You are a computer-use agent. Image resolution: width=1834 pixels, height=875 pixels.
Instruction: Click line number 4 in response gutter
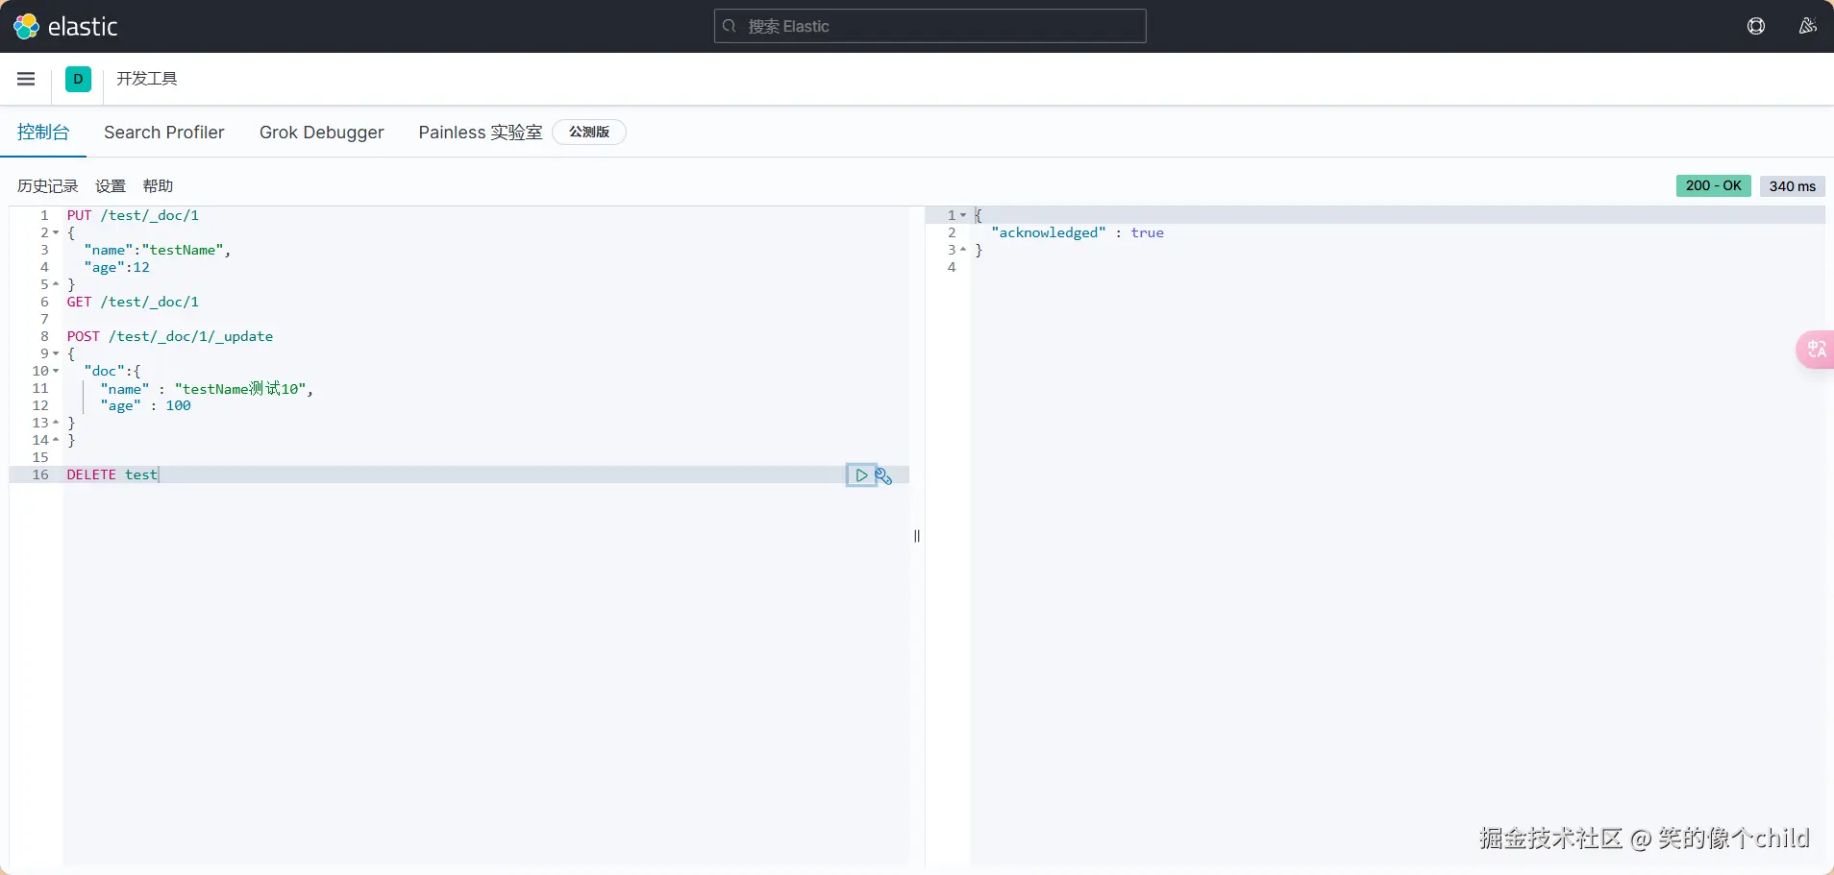[952, 267]
